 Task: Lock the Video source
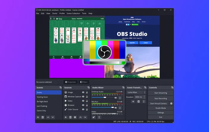[x=87, y=101]
